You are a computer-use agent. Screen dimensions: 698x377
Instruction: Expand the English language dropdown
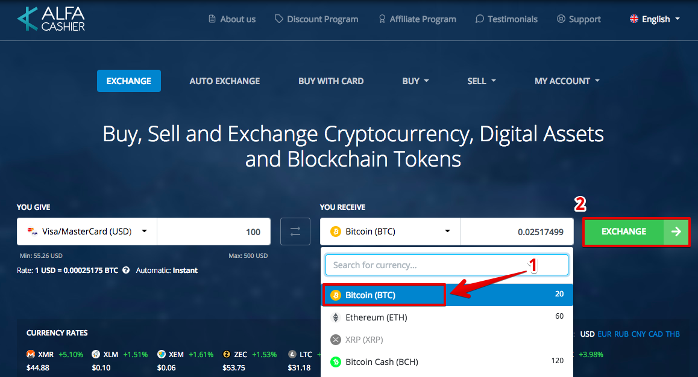(x=655, y=19)
